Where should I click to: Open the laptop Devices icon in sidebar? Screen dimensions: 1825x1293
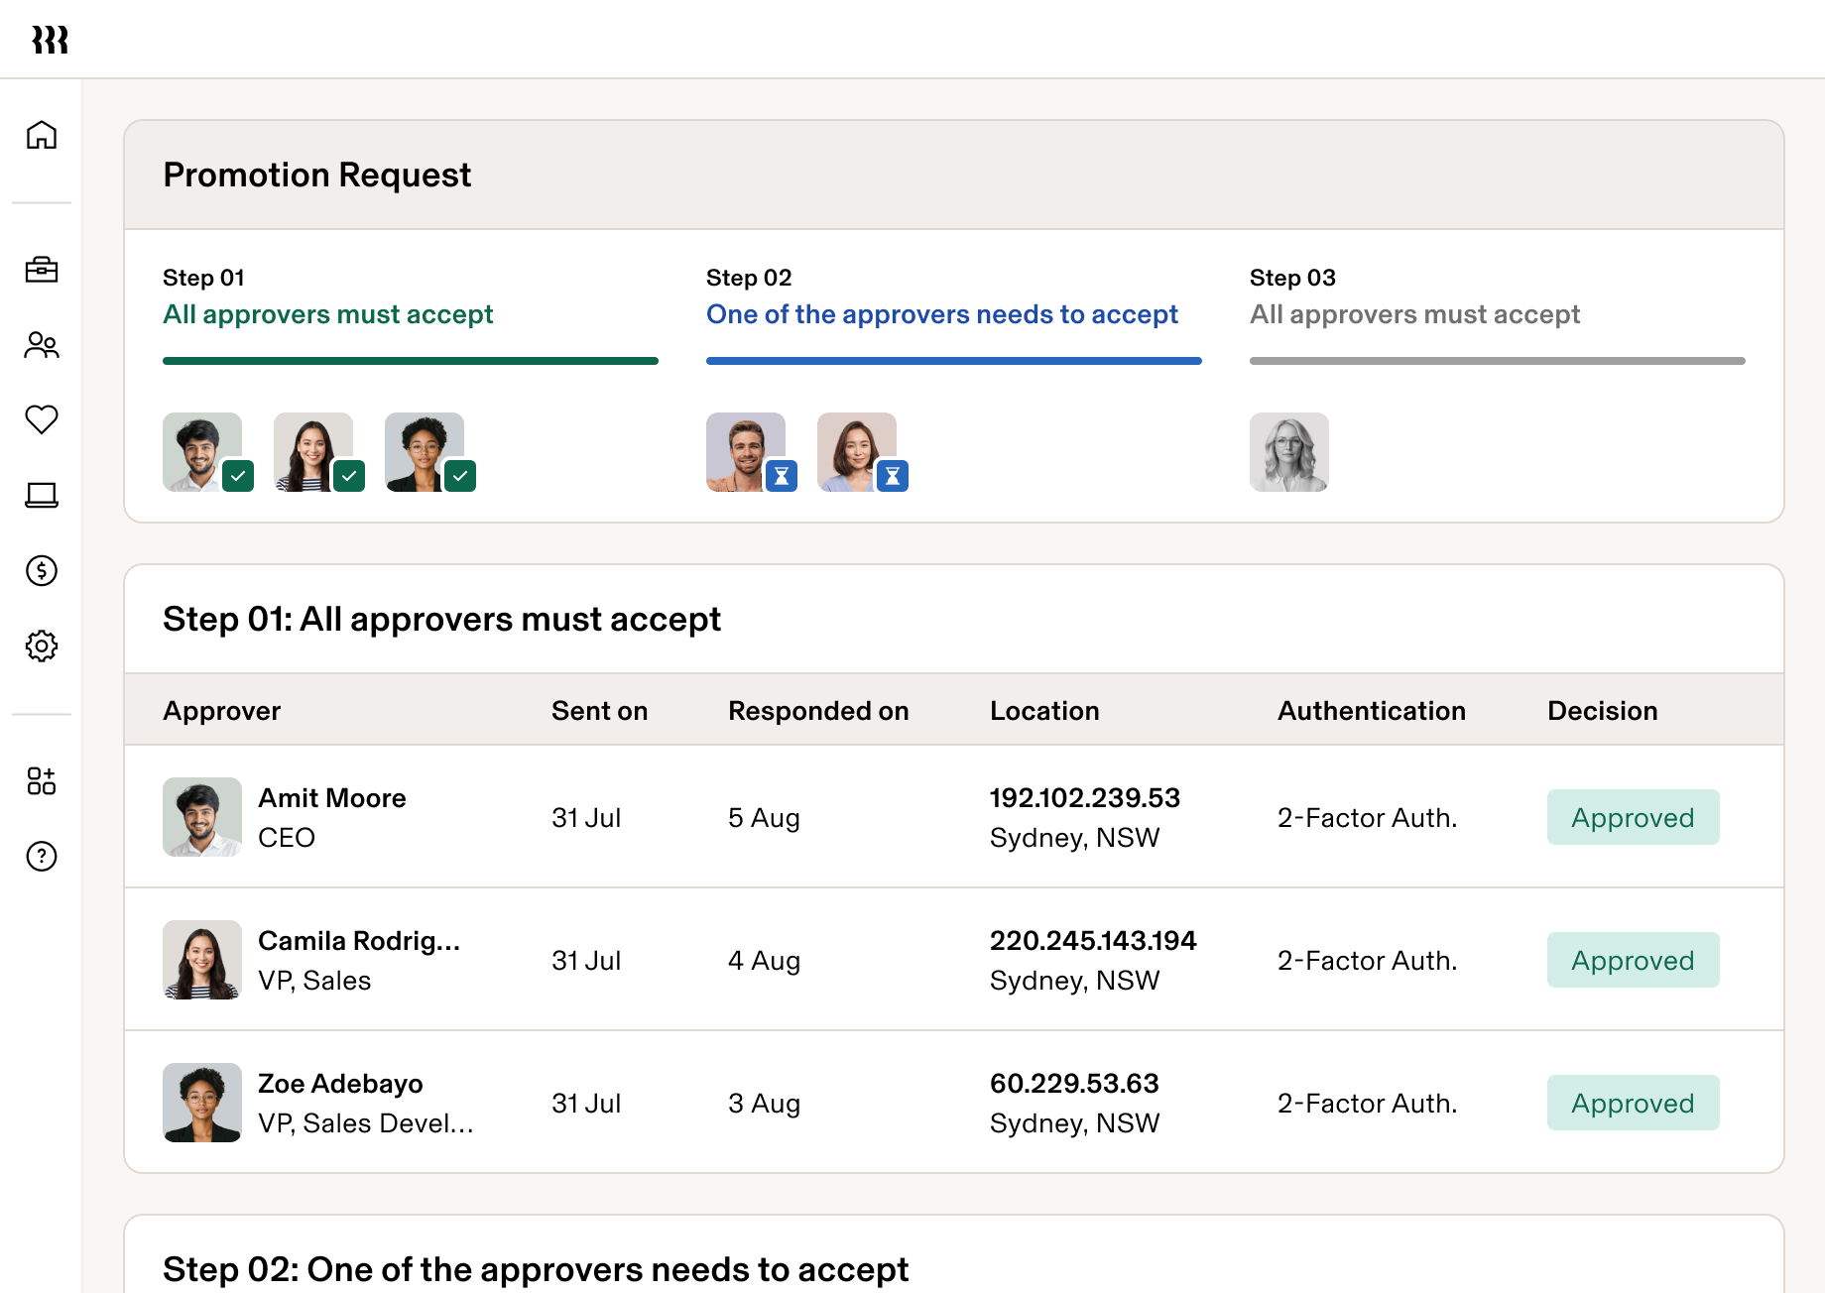tap(42, 495)
